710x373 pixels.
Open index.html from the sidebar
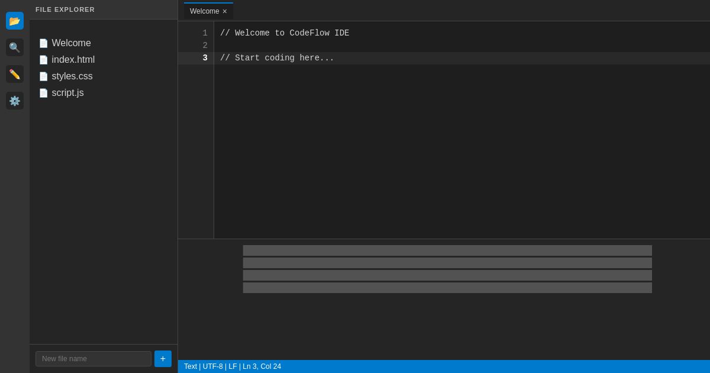(x=73, y=60)
